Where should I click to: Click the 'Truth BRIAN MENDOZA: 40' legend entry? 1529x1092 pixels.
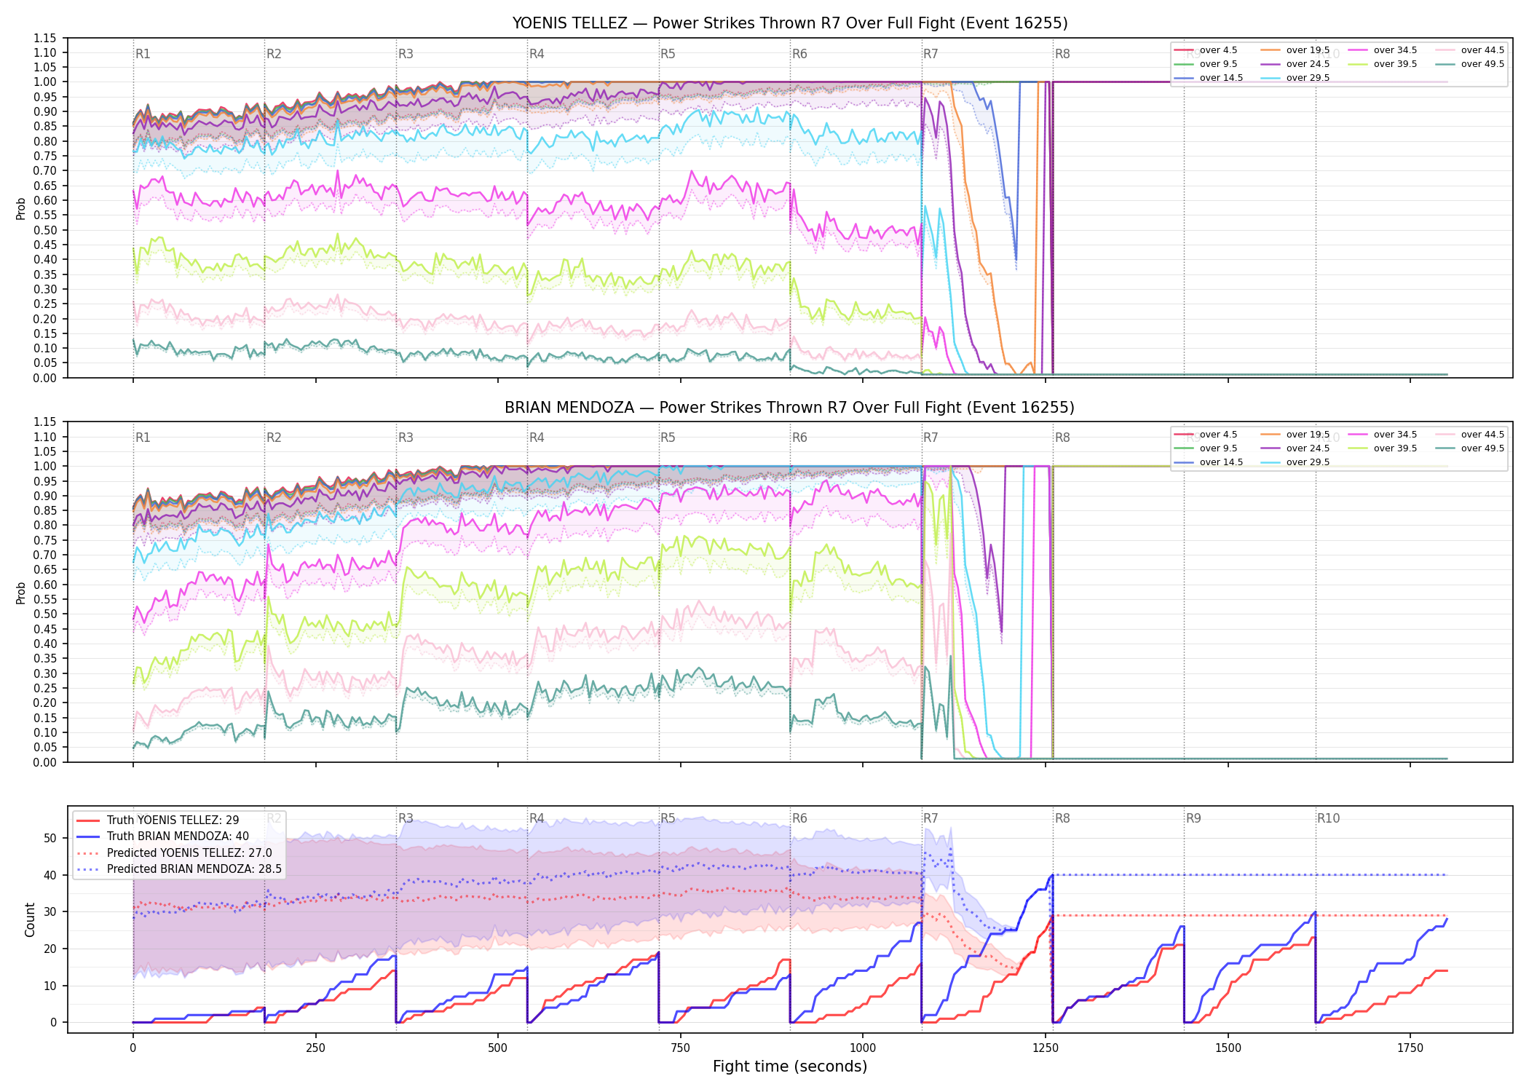pyautogui.click(x=162, y=836)
